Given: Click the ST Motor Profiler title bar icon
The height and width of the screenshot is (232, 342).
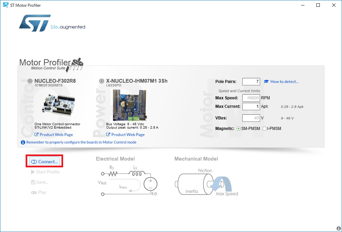Looking at the screenshot, I should point(6,5).
